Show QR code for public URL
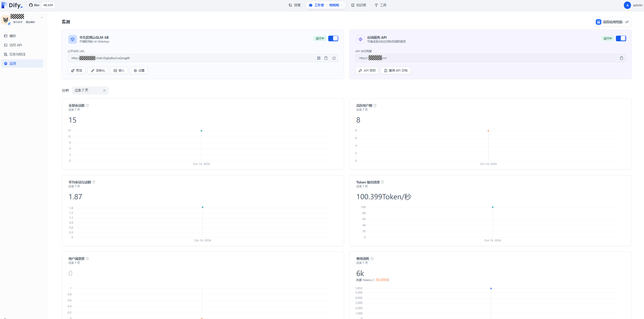Viewport: 644px width, 319px height. (x=319, y=58)
